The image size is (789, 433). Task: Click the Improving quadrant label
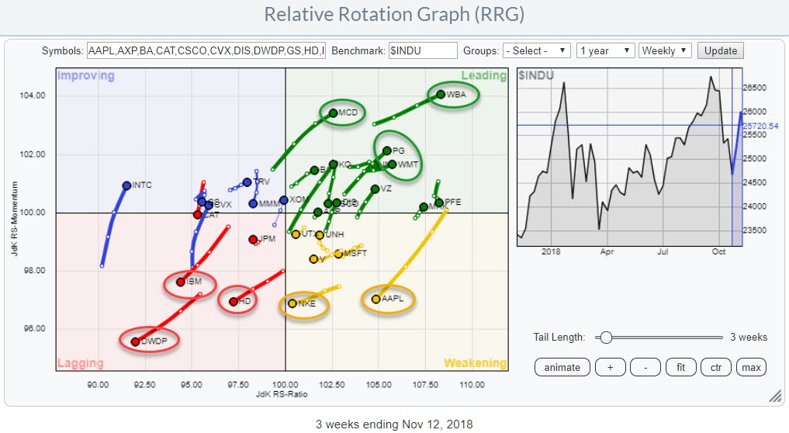click(86, 75)
